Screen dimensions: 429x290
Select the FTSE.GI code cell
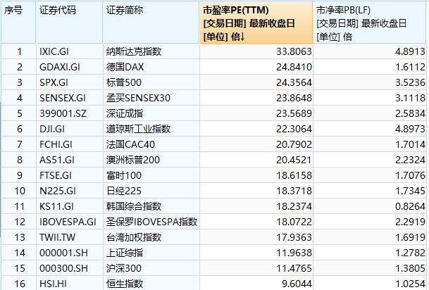(x=69, y=175)
